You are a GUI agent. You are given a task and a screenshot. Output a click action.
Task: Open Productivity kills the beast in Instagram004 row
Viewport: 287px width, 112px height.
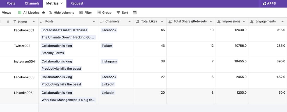(61, 69)
